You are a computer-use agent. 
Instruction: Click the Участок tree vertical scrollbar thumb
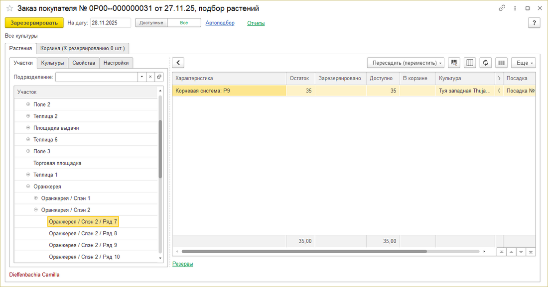click(x=160, y=149)
